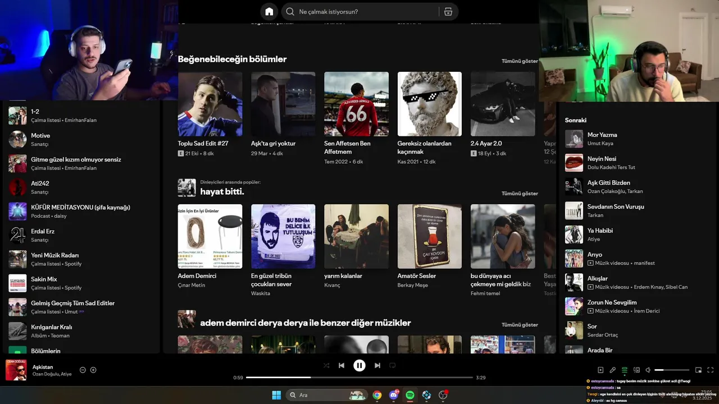This screenshot has height=404, width=719.
Task: Open Gitme güzel kızım olmuyor sensiz playlist
Action: pos(82,163)
